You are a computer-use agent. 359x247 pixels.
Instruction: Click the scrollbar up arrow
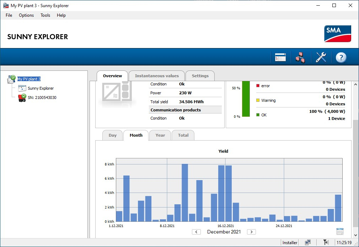tap(355, 84)
